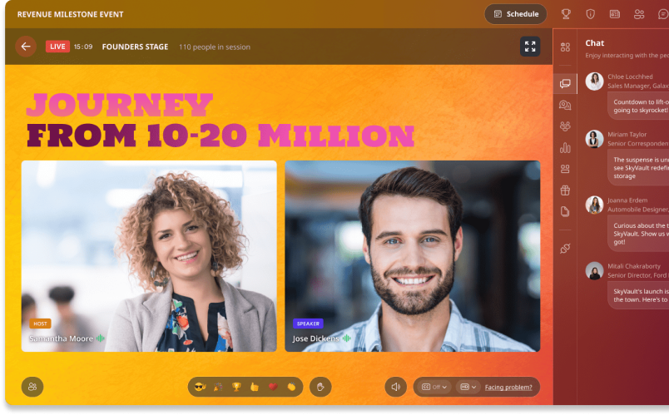Send the heart emoji reaction
669x415 pixels.
tap(273, 387)
